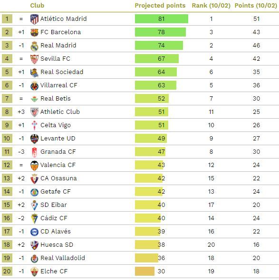Click the Atlético Madrid club crest
Viewport: 279px width, 280px height.
pyautogui.click(x=34, y=19)
